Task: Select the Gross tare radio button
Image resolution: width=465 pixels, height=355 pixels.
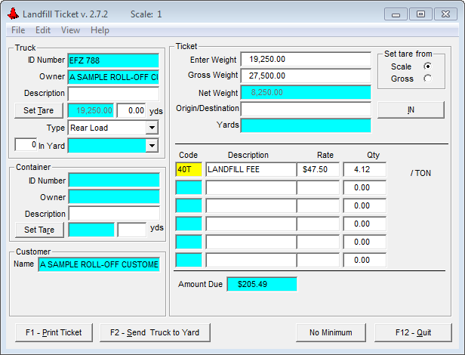Action: click(x=427, y=79)
